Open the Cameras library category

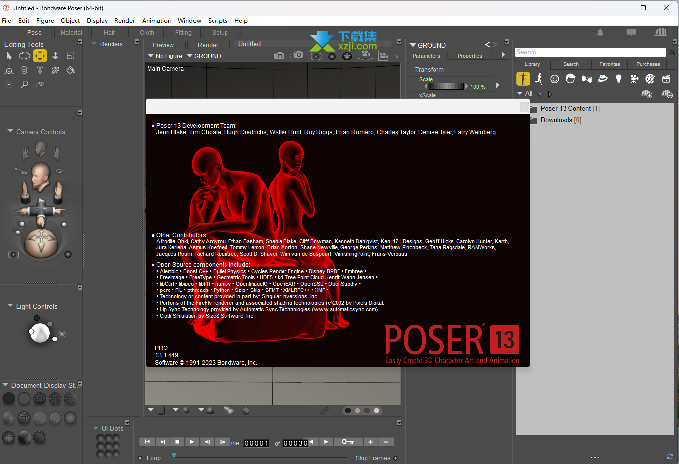click(x=634, y=79)
